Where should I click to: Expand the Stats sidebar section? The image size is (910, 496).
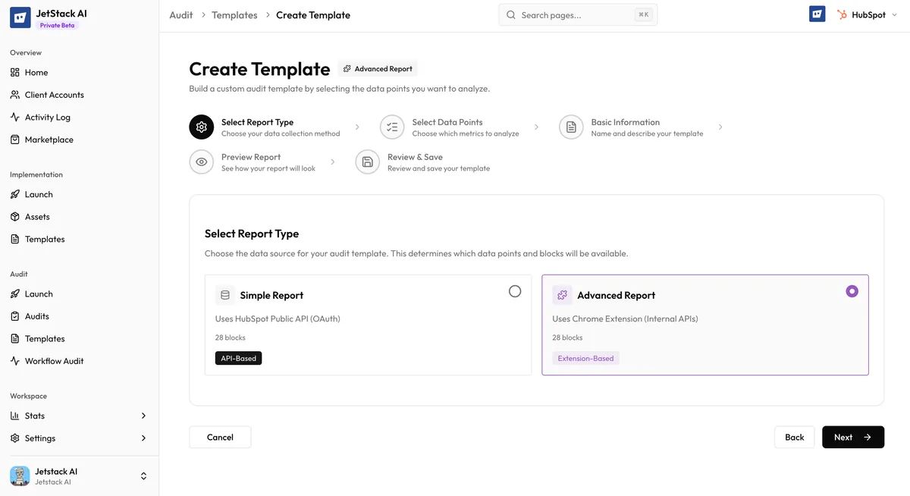pyautogui.click(x=143, y=415)
